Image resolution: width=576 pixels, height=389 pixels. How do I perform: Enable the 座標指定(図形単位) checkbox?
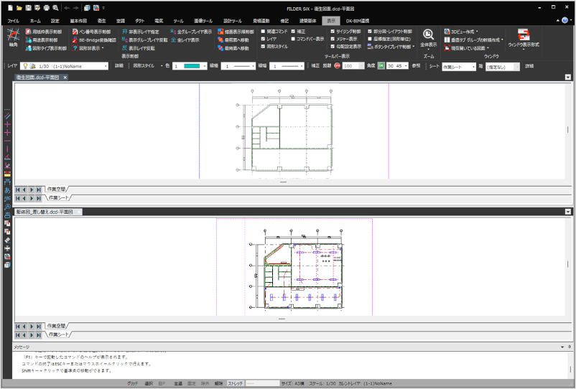(370, 39)
